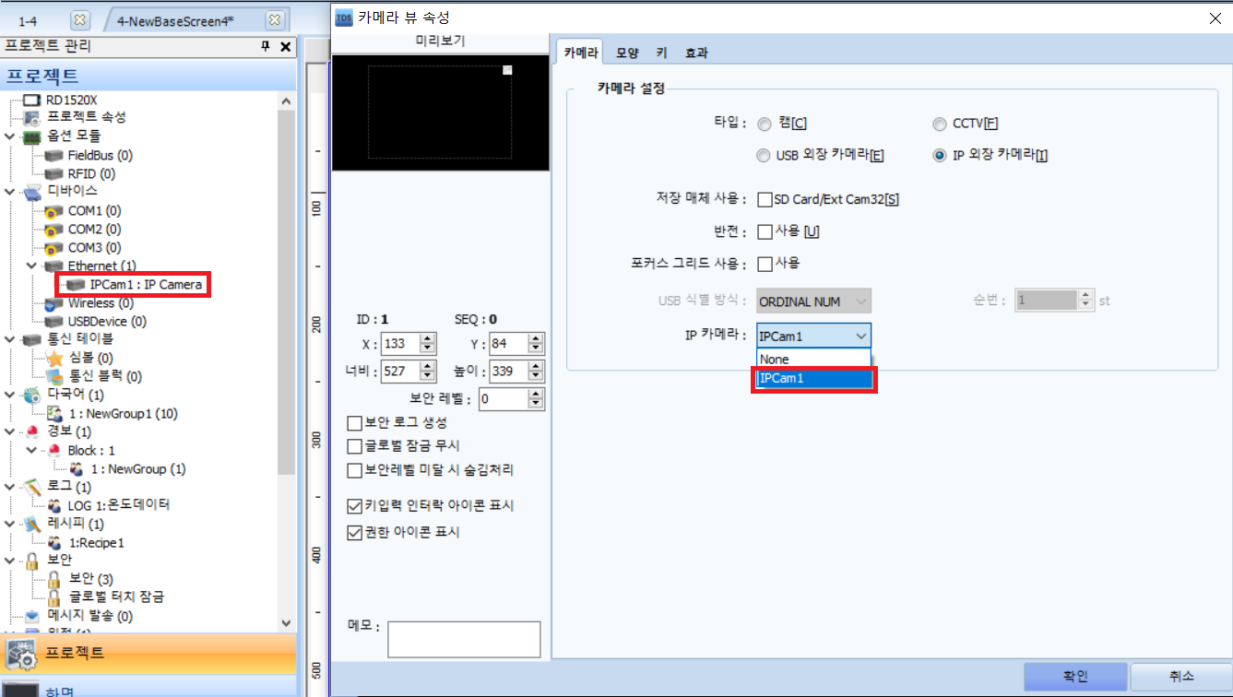
Task: Toggle the 반전 사용 [U] checkbox
Action: click(x=765, y=231)
